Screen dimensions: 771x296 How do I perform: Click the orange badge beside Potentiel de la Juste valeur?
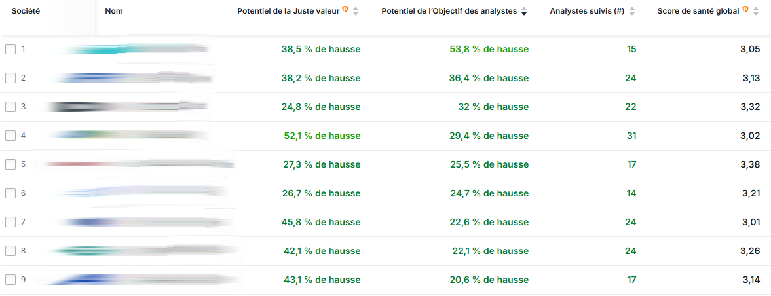point(345,9)
